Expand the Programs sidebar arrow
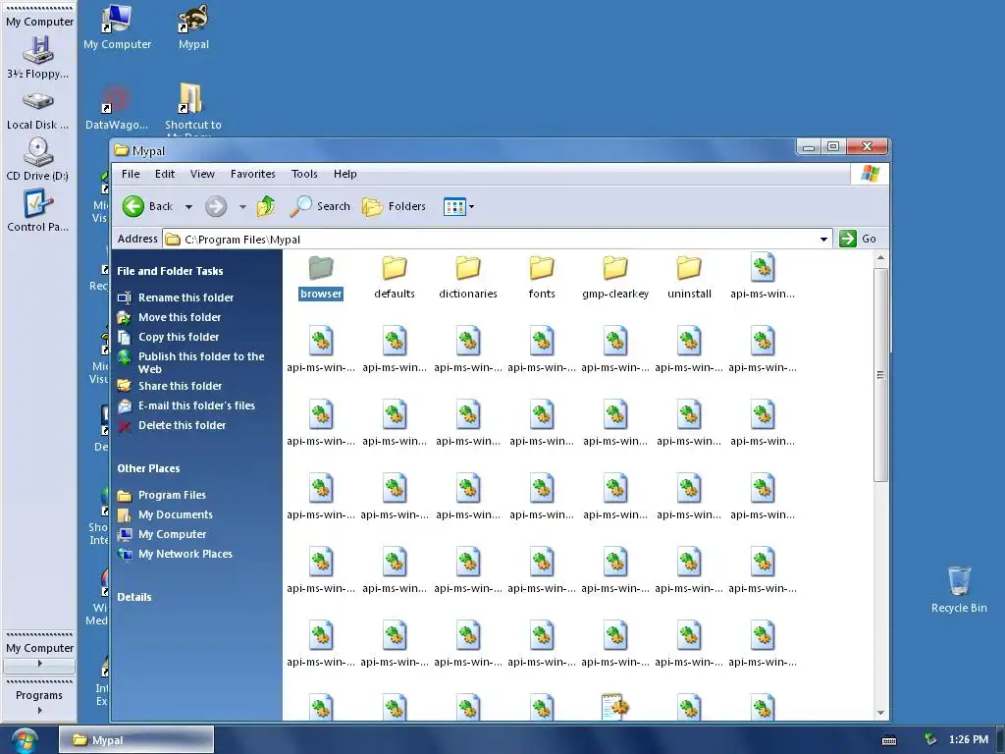 tap(39, 711)
